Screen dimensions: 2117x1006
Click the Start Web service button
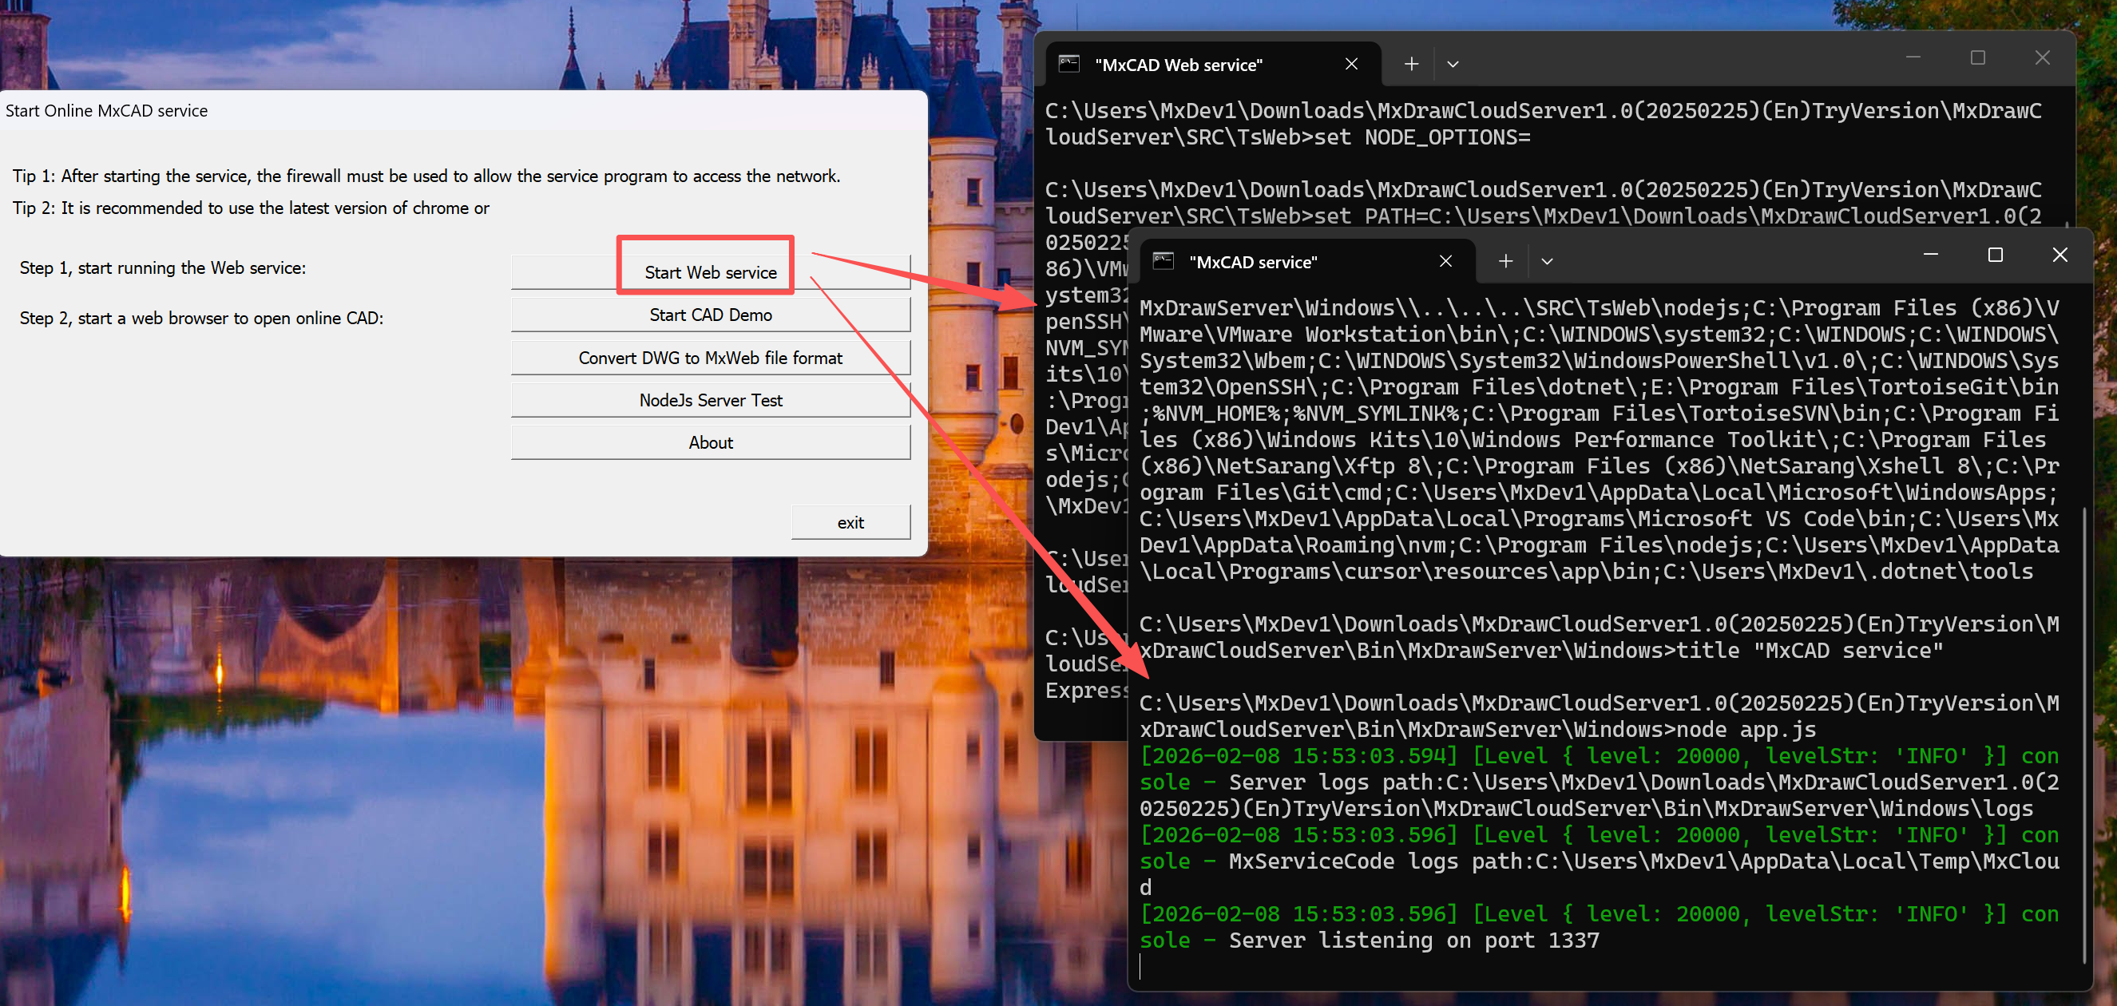coord(709,272)
